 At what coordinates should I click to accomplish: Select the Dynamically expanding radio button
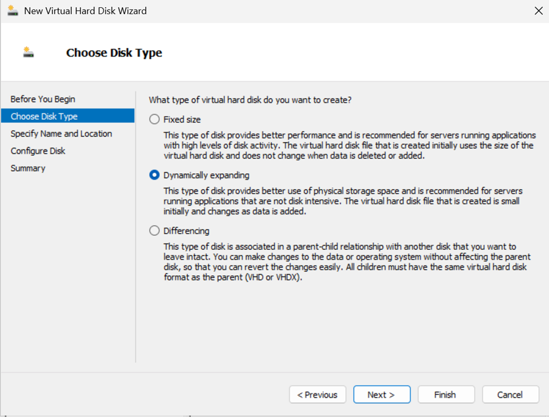point(154,175)
